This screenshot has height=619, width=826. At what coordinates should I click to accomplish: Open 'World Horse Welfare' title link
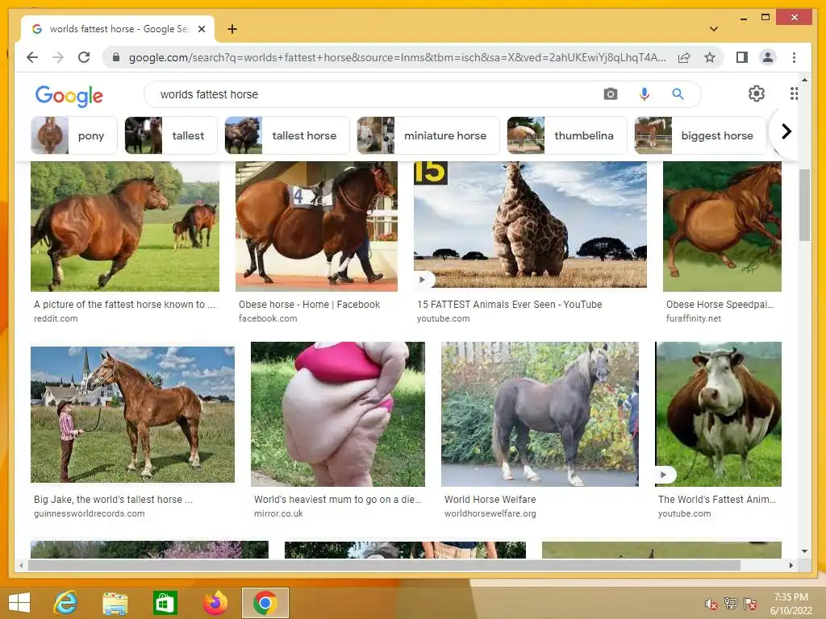(x=490, y=499)
